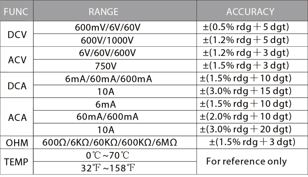Click the TEMP function cell
308x177 pixels.
(x=17, y=162)
